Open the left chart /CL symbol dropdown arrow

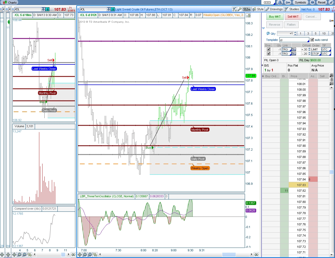click(43, 9)
